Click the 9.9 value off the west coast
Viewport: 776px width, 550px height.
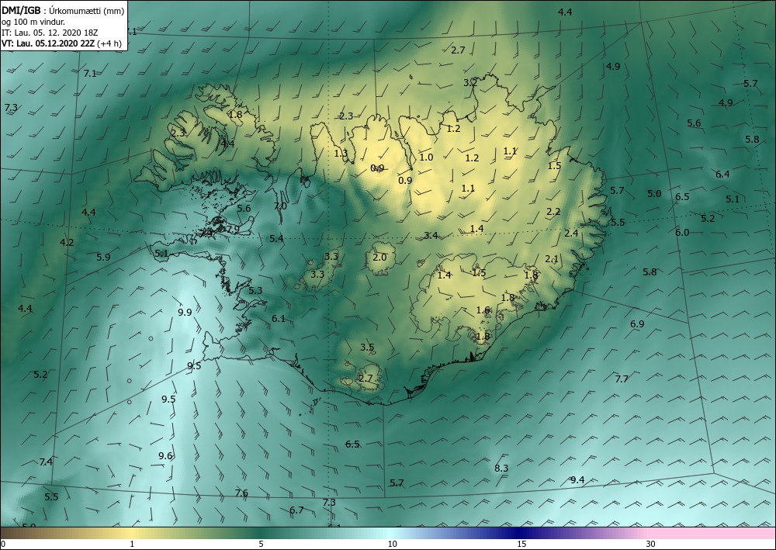(185, 312)
